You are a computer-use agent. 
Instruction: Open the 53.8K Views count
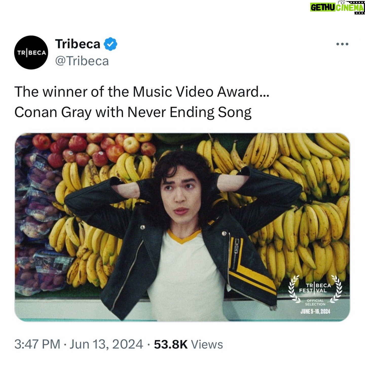188,344
